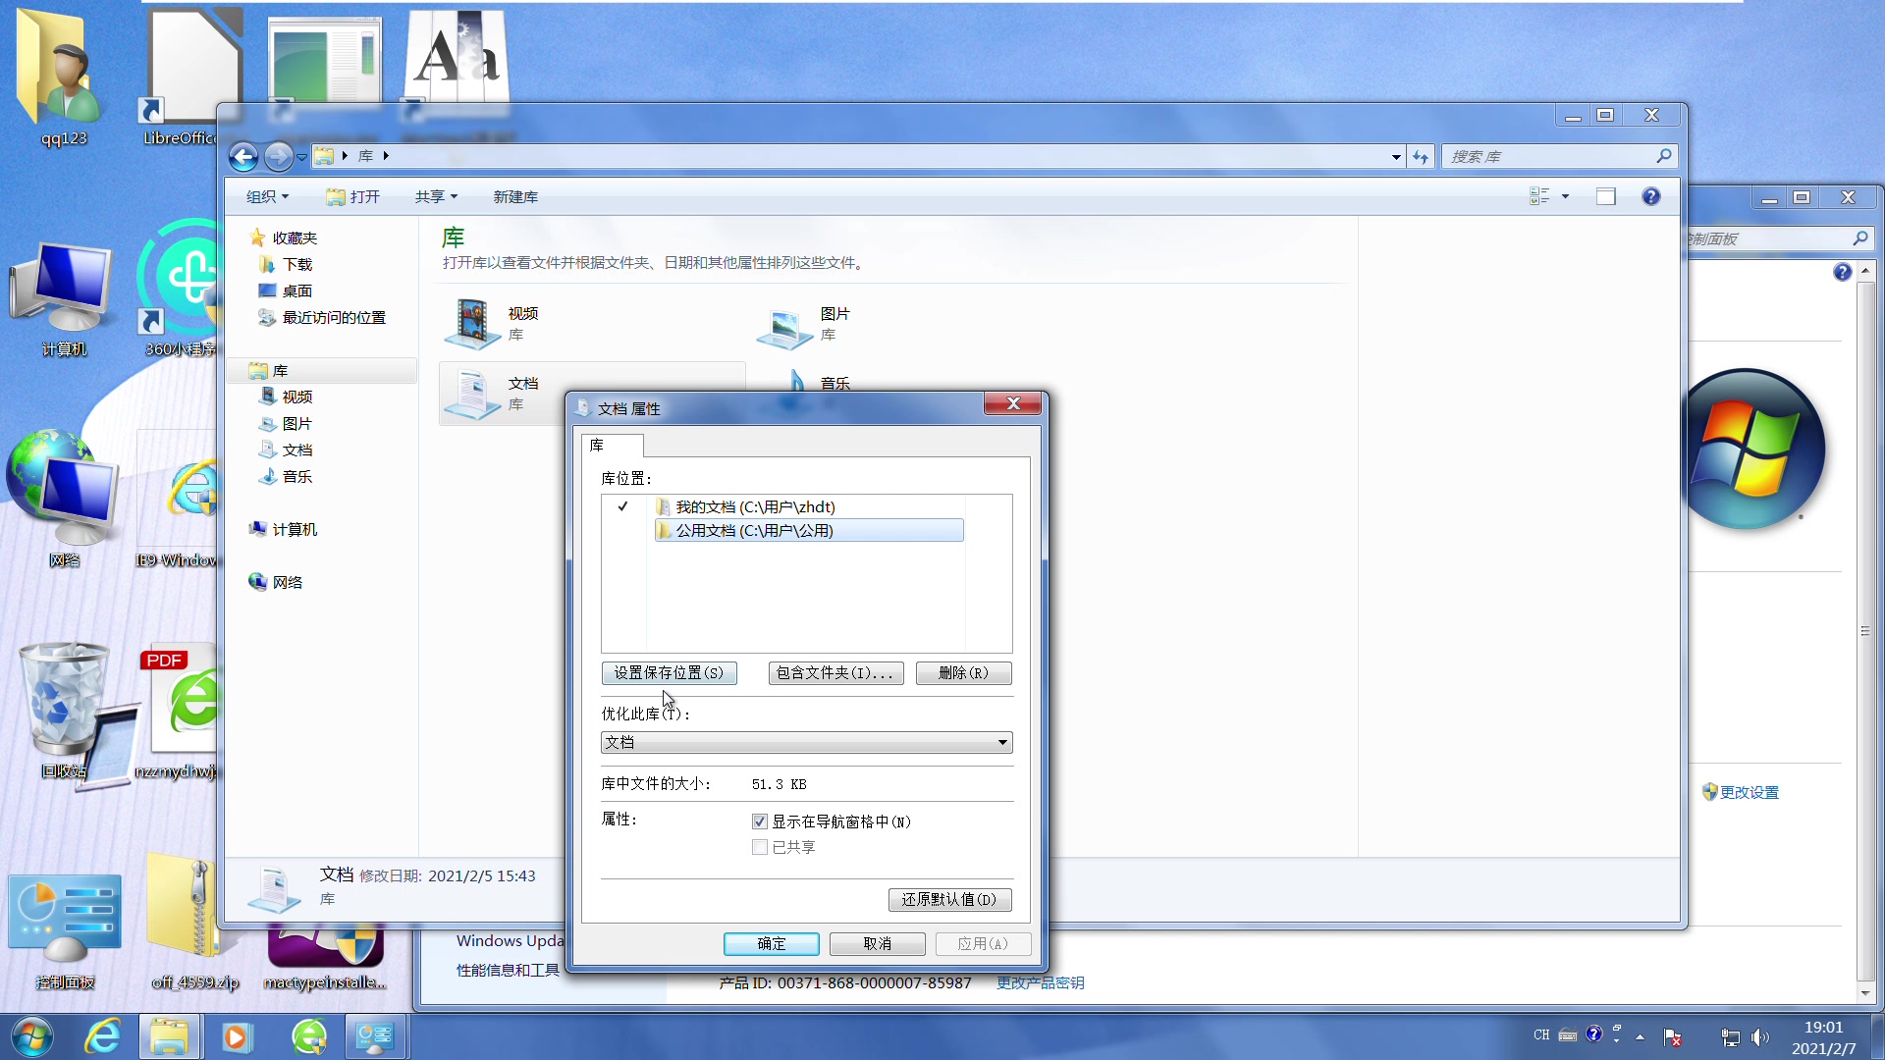
Task: Toggle the preview pane icon in toolbar
Action: tap(1606, 196)
